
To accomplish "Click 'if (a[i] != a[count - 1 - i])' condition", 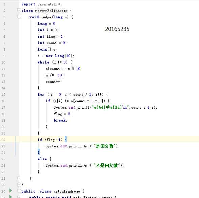I will click(x=76, y=101).
